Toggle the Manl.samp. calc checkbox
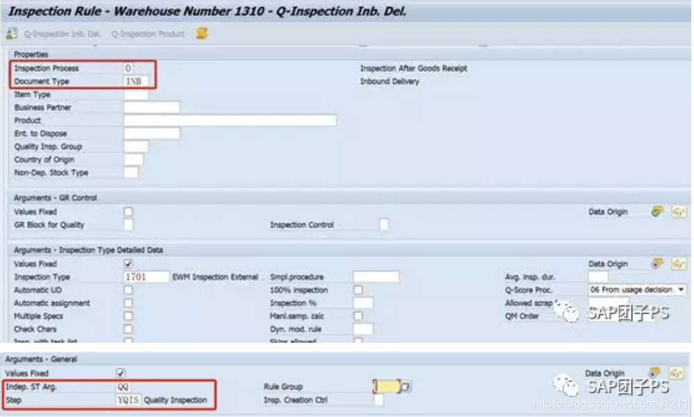The height and width of the screenshot is (417, 694). point(358,316)
